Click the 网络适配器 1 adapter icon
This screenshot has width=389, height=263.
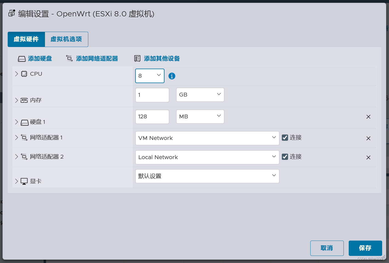24,138
